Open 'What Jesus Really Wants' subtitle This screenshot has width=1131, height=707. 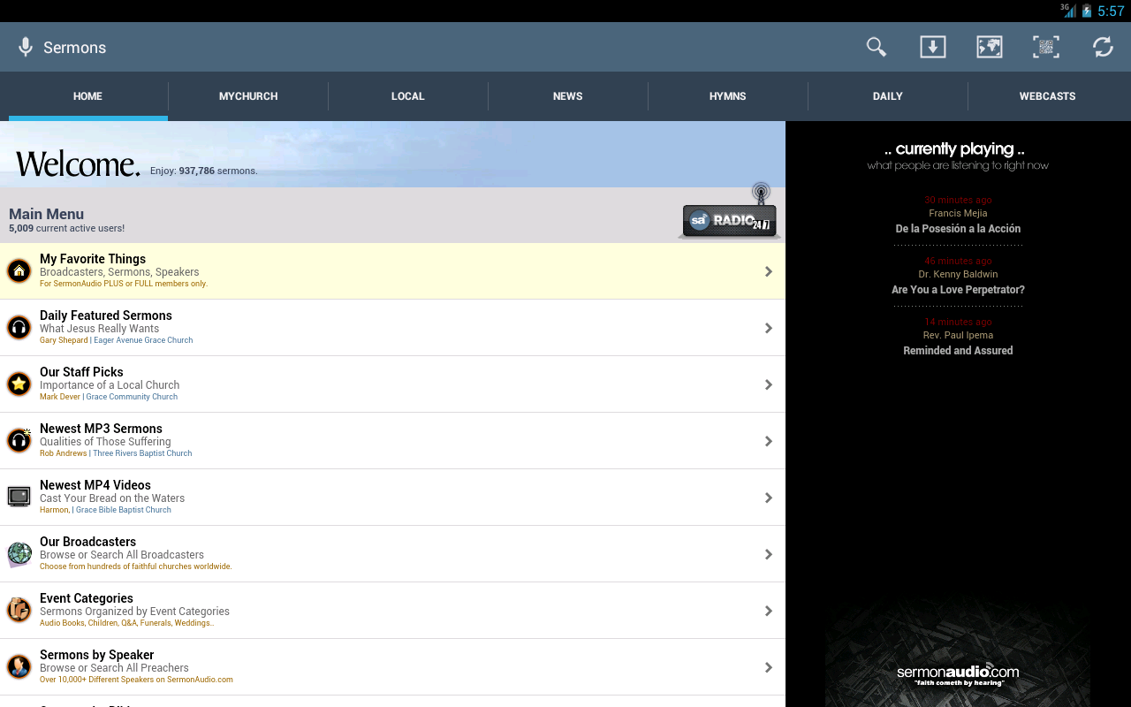click(99, 329)
